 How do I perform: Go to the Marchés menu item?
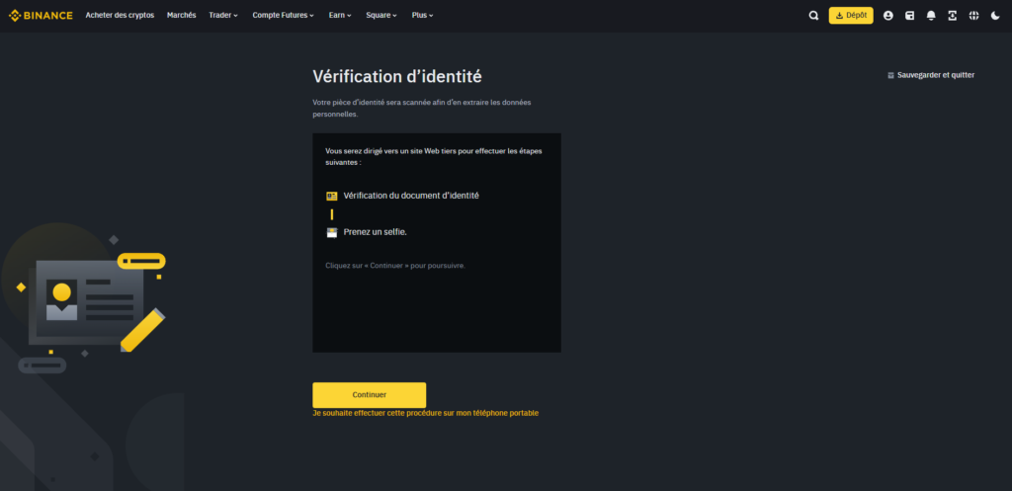182,16
